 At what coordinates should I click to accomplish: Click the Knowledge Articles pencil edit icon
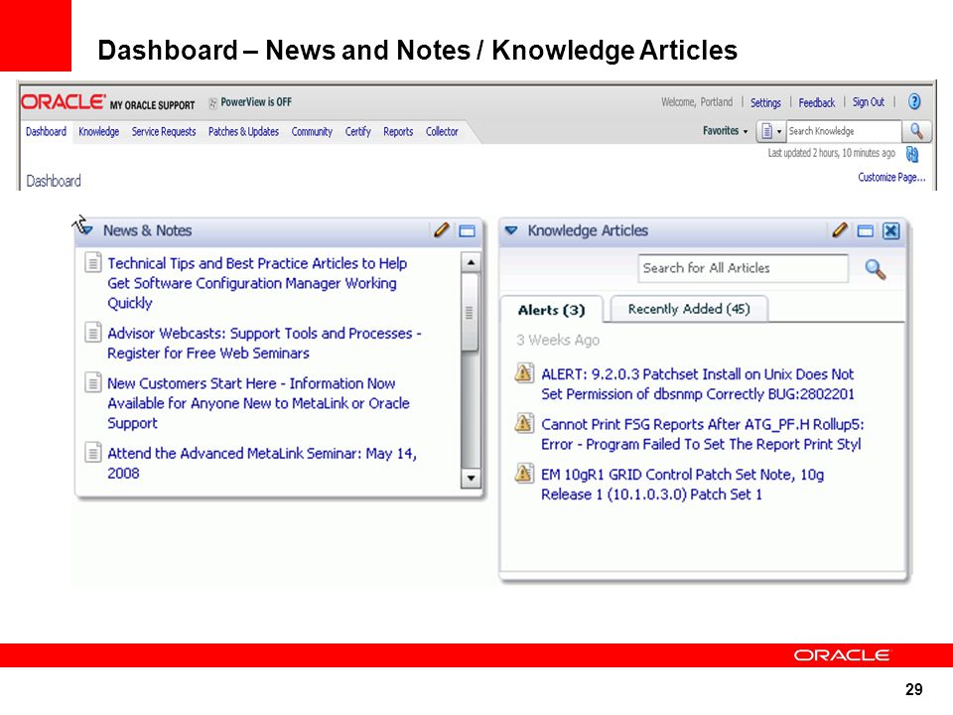point(840,230)
